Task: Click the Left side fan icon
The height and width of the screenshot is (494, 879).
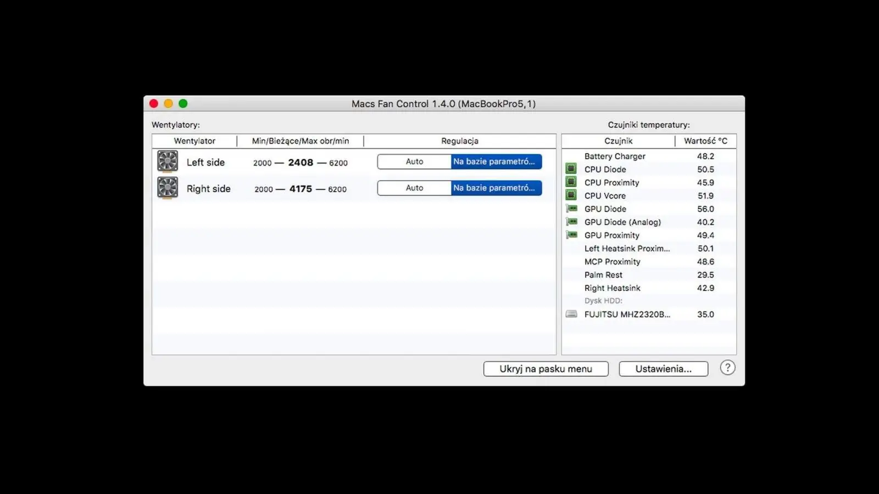Action: click(168, 161)
